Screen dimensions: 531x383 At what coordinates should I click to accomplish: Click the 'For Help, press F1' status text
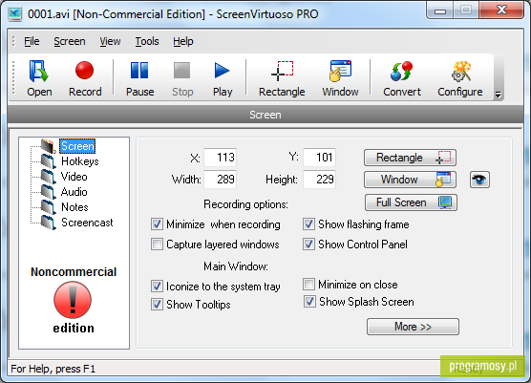pyautogui.click(x=53, y=369)
